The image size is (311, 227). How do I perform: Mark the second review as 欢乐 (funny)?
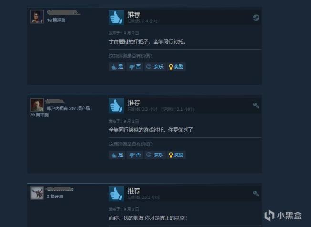pyautogui.click(x=155, y=155)
